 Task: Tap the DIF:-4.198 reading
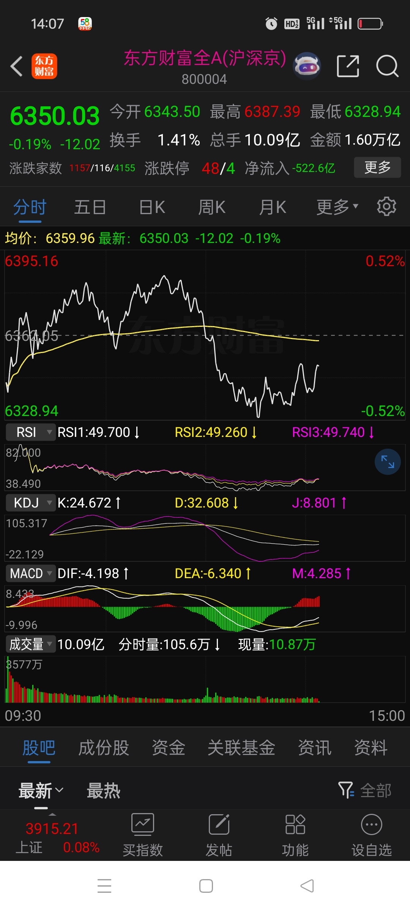[x=93, y=573]
